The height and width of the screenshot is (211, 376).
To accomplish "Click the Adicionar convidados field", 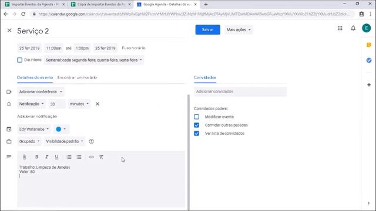I will click(x=240, y=91).
